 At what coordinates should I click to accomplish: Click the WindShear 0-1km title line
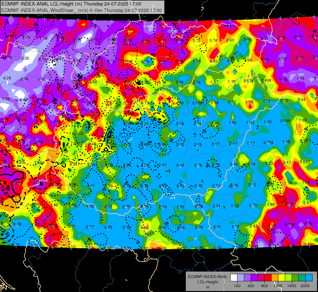(x=81, y=10)
